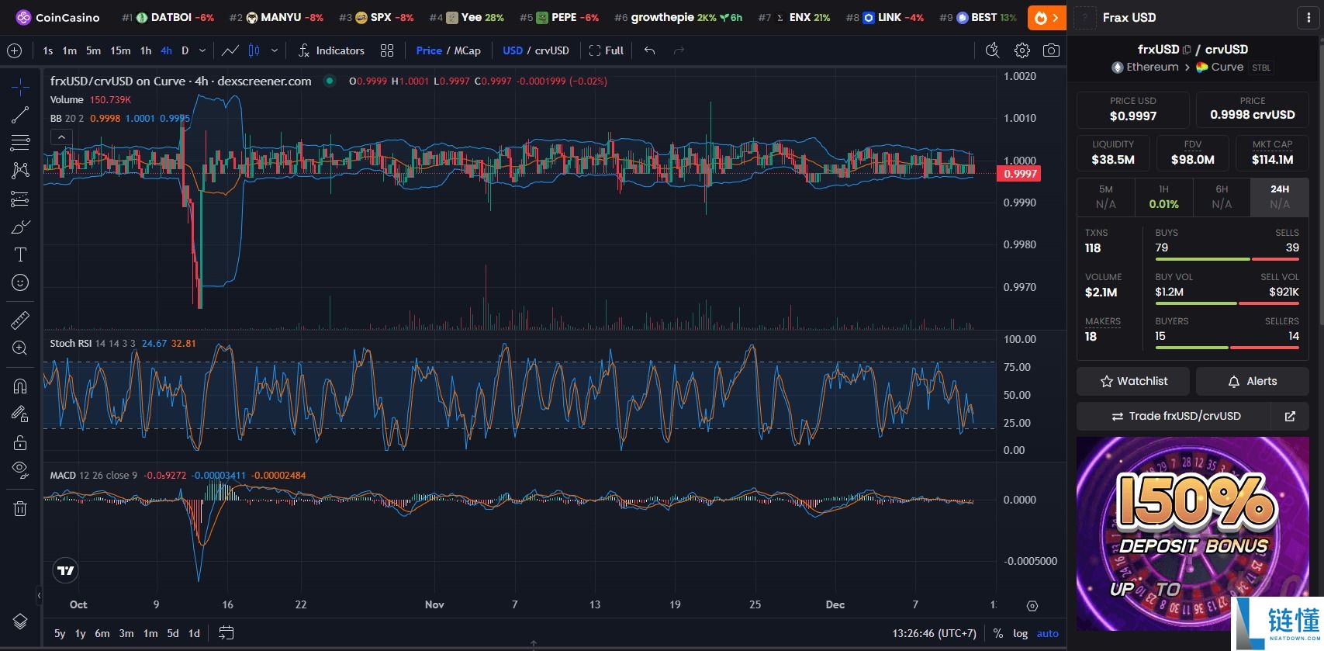Image resolution: width=1324 pixels, height=651 pixels.
Task: Select the ruler measure tool
Action: pos(20,320)
